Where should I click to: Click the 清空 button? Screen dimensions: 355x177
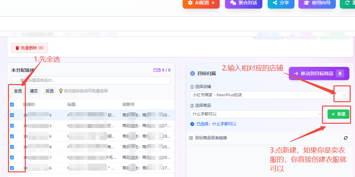pos(34,91)
